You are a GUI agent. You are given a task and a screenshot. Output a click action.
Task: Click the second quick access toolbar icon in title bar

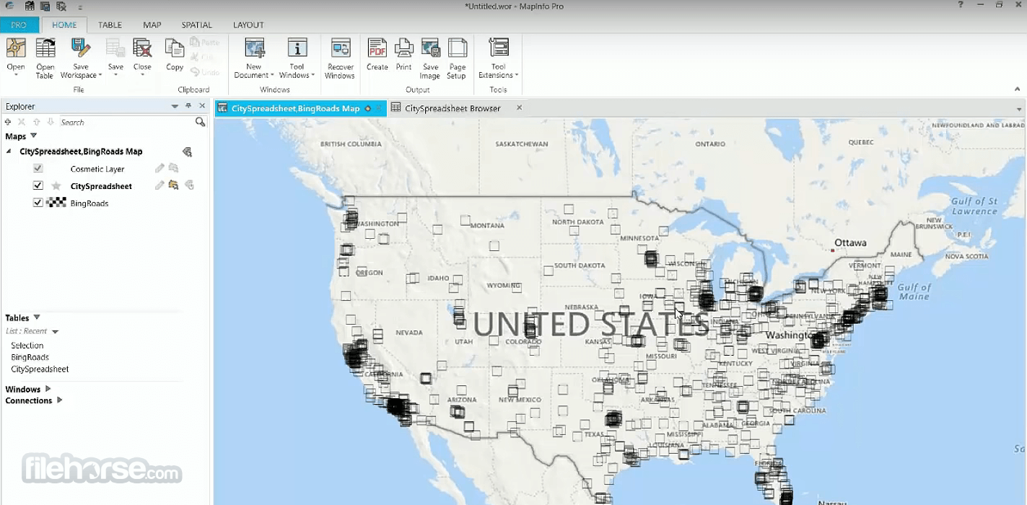click(45, 6)
